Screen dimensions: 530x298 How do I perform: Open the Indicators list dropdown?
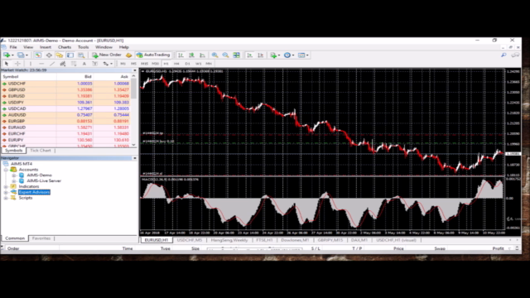coord(279,55)
